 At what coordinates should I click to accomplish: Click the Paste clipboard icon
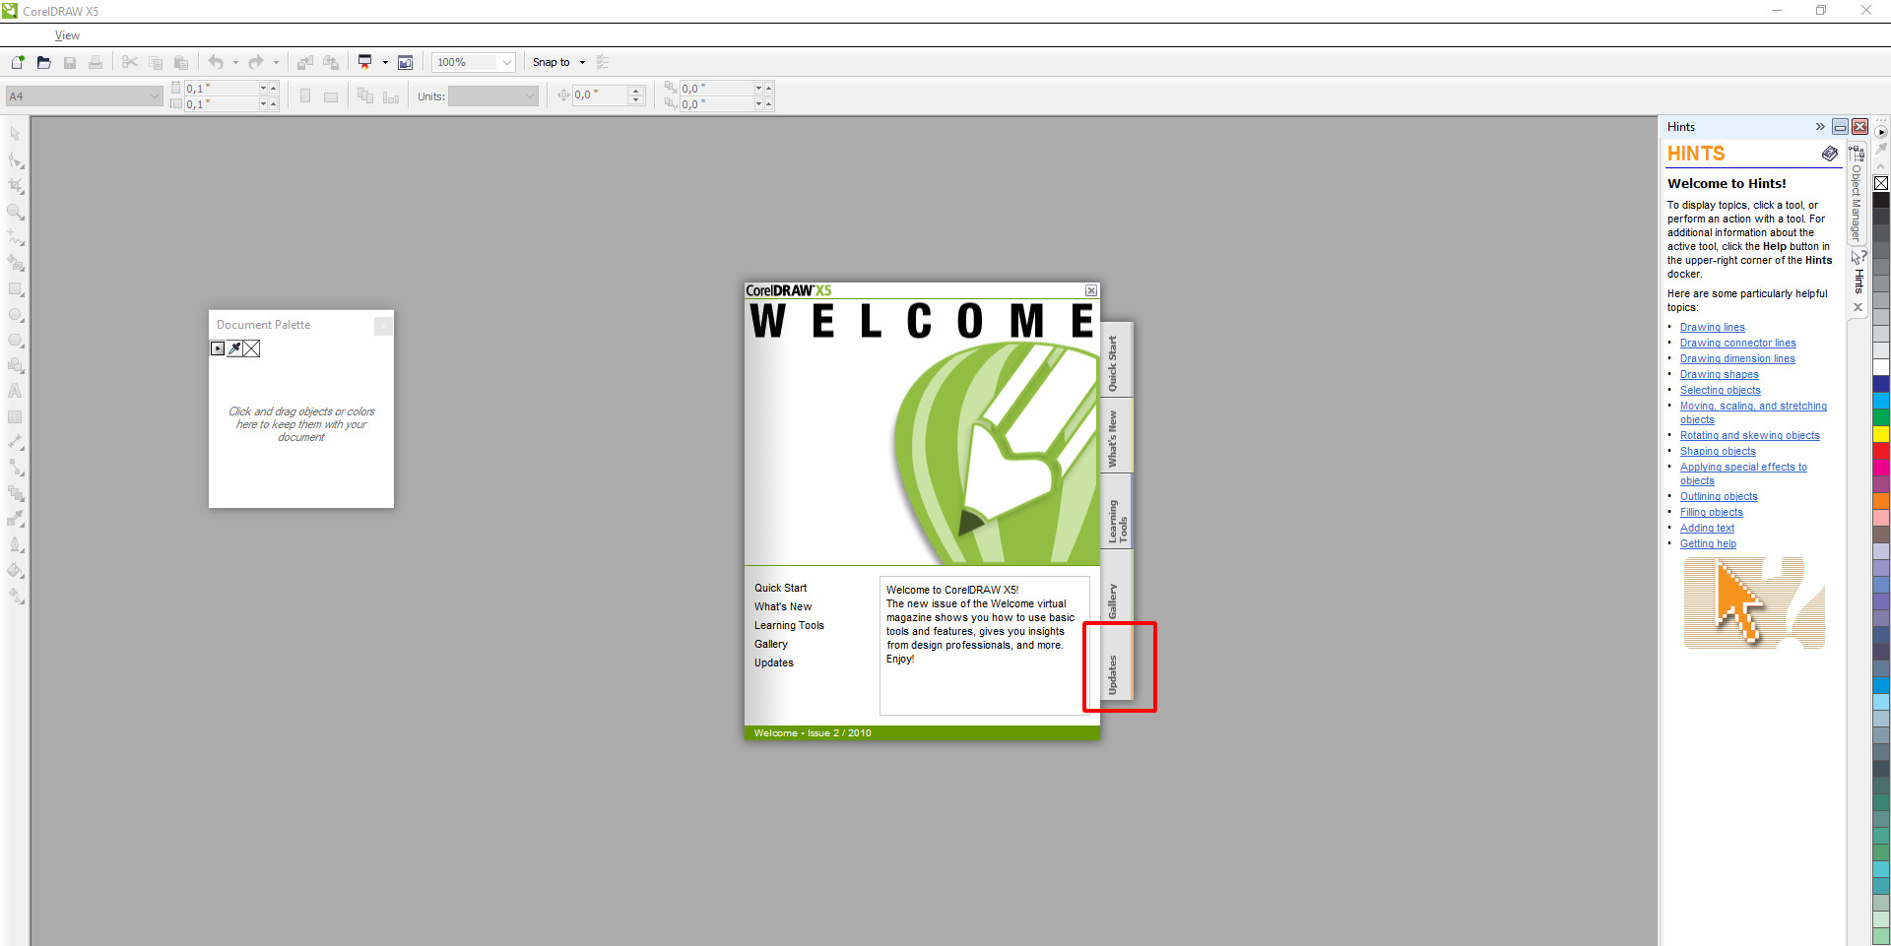point(181,62)
